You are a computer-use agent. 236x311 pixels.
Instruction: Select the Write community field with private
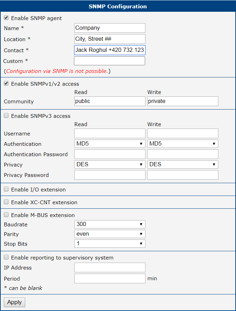[x=183, y=101]
